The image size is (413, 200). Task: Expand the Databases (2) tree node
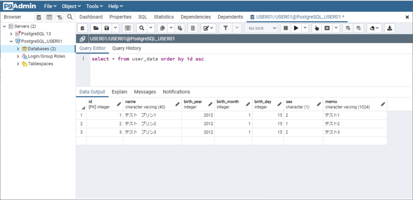[18, 49]
